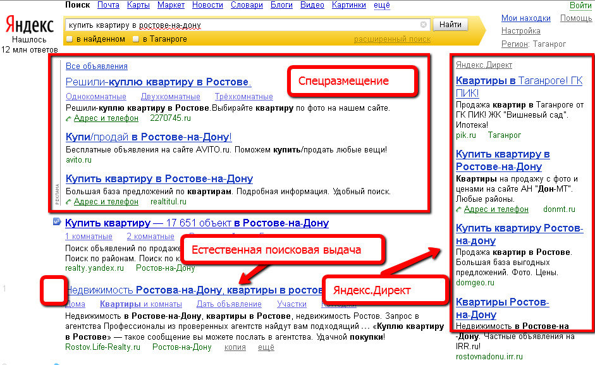The height and width of the screenshot is (365, 595).
Task: Open Маркет from the top navigation
Action: (171, 5)
